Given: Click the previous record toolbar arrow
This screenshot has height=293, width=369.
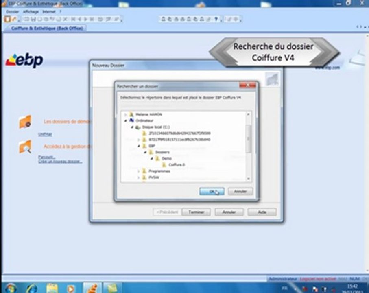Looking at the screenshot, I should [80, 19].
